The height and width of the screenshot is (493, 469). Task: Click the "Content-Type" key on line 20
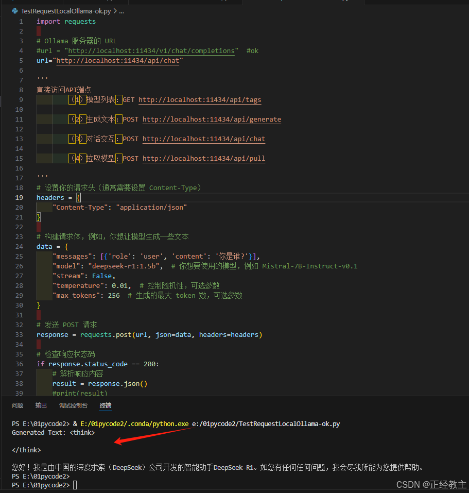click(80, 208)
